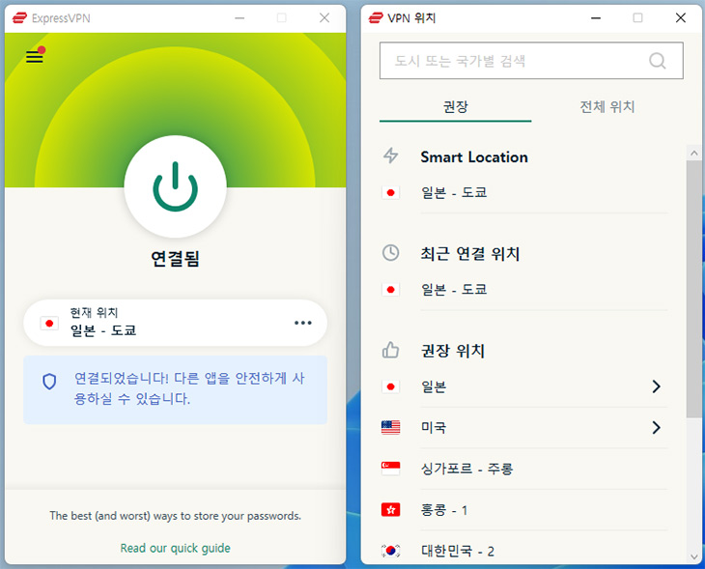Expand the 미국 location chevron
Image resolution: width=705 pixels, height=569 pixels.
pos(657,427)
